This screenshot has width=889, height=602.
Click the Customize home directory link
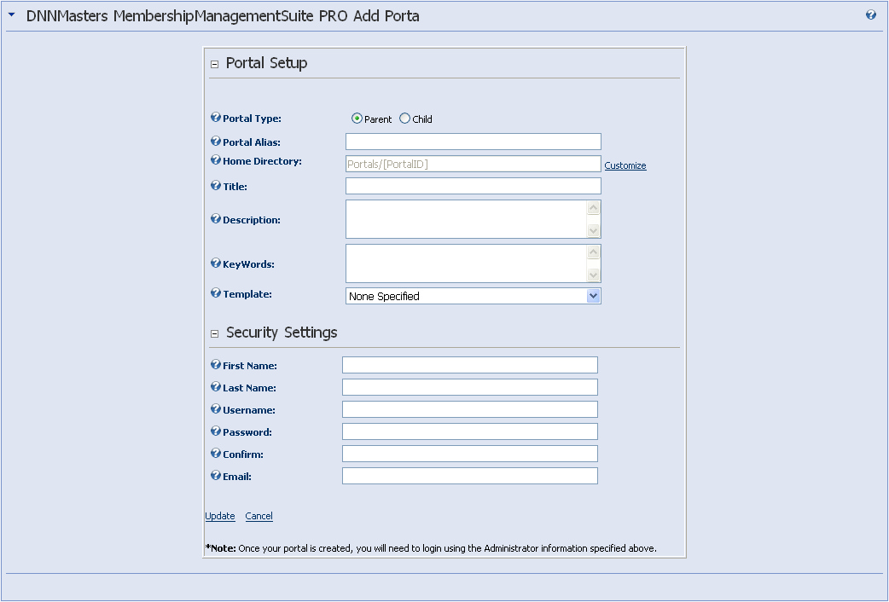[625, 165]
